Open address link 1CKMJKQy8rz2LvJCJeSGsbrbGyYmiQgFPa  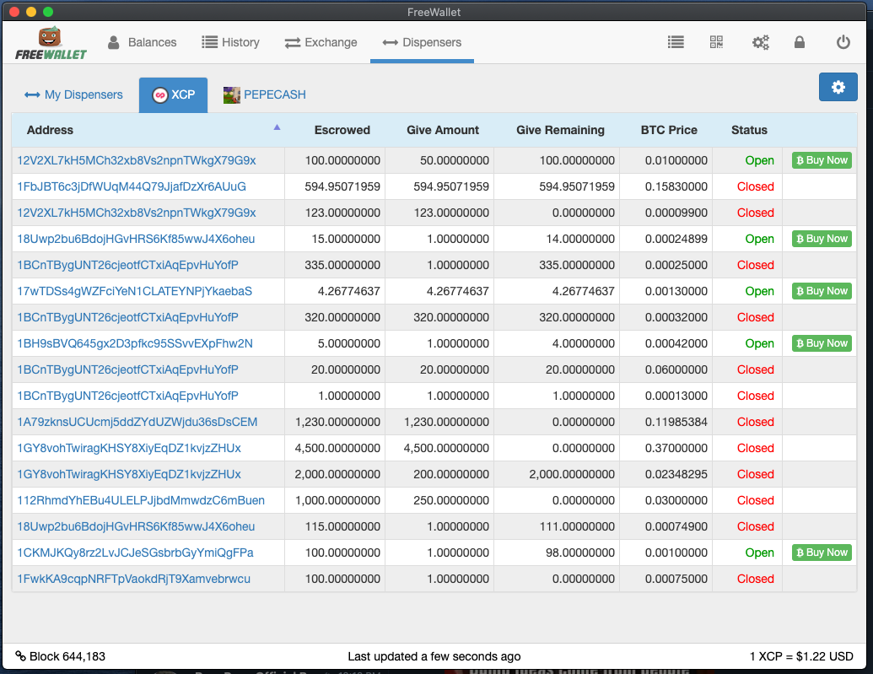(x=135, y=553)
